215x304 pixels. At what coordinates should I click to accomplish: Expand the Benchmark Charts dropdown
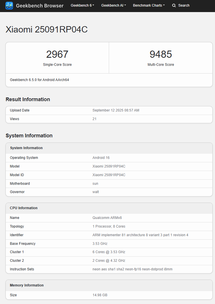point(149,5)
